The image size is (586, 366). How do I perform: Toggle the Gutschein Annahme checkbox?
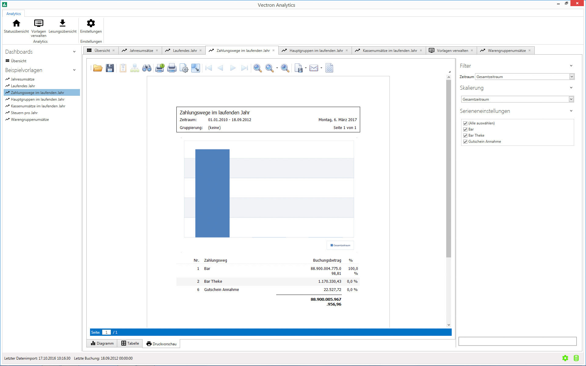(x=465, y=142)
